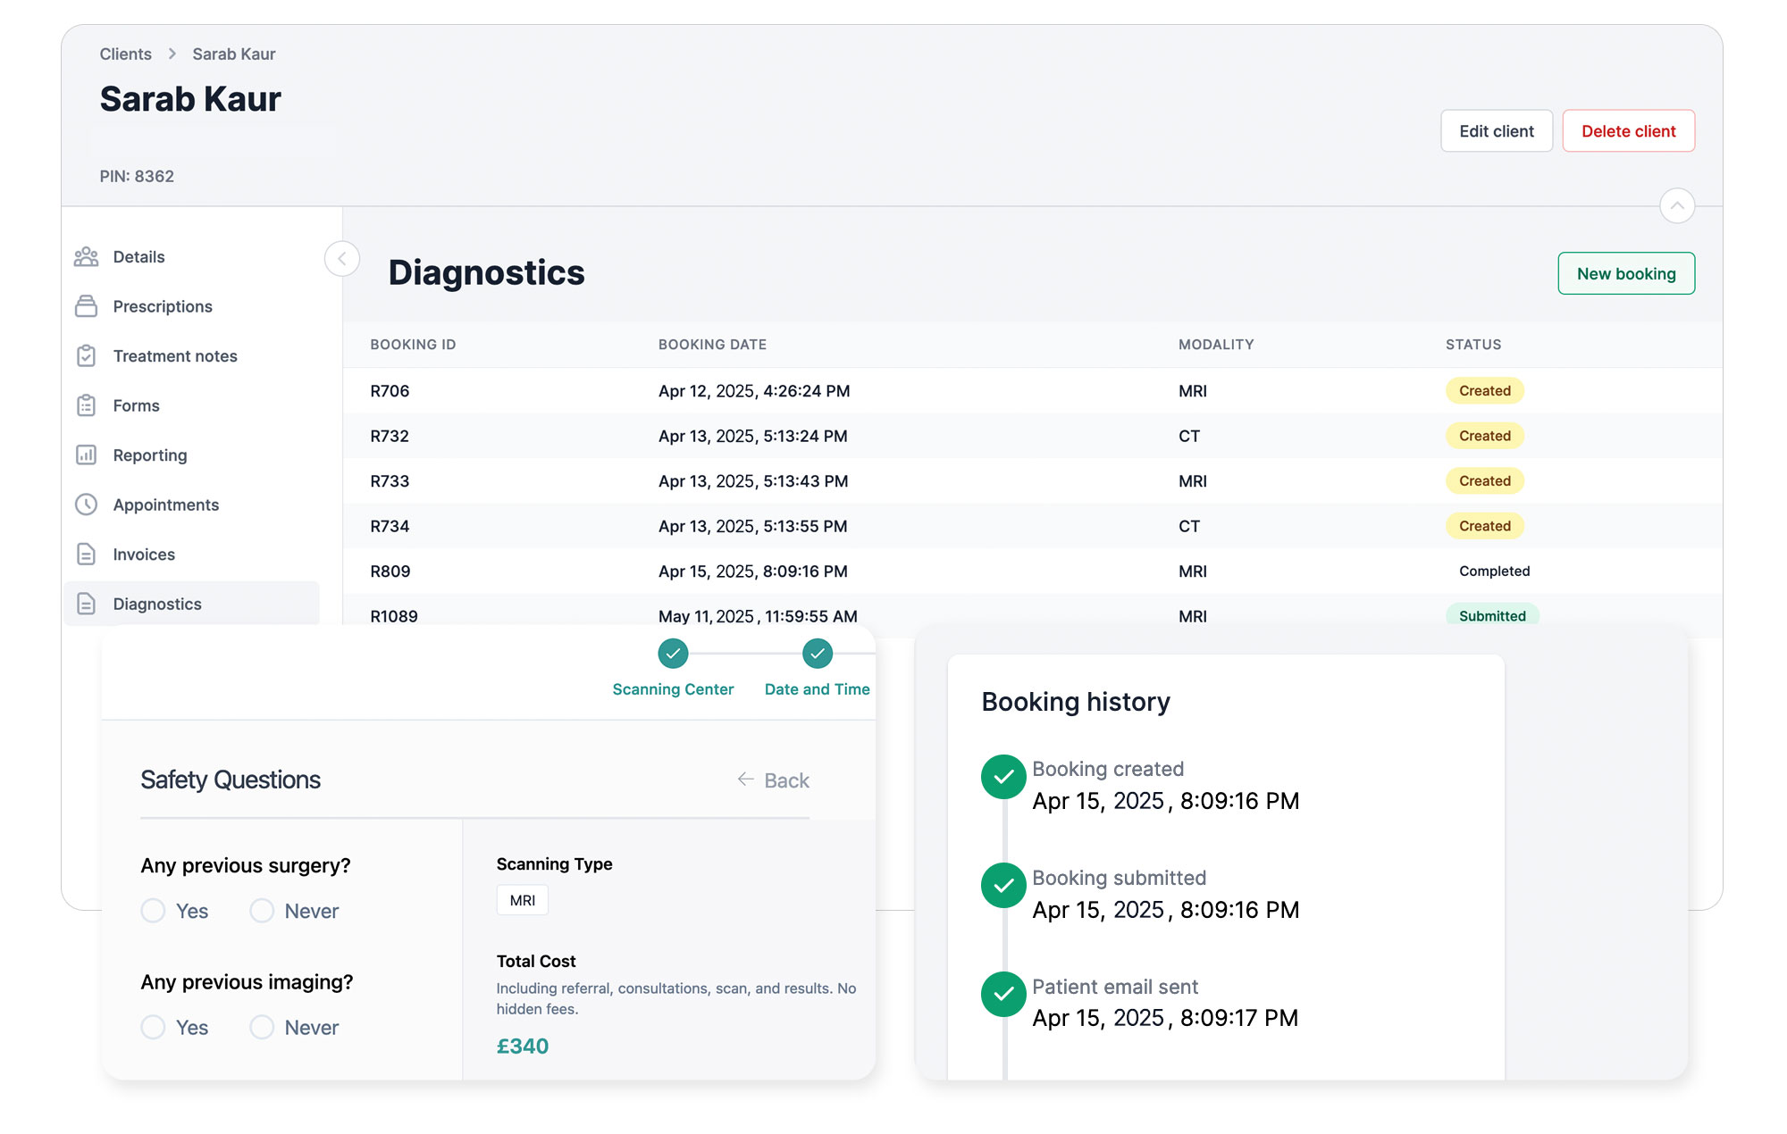
Task: Click the breadcrumb chevron after Clients
Action: point(172,54)
